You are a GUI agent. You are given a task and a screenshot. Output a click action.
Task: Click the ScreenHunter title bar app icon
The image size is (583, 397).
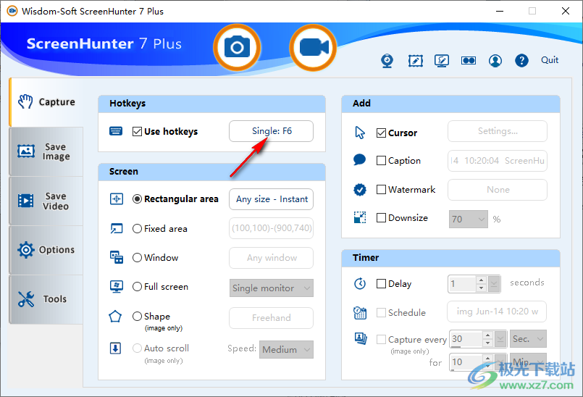coord(12,11)
